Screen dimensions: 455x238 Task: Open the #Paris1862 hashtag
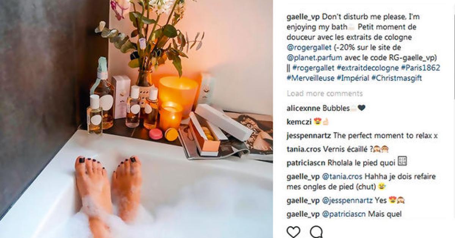coord(420,68)
